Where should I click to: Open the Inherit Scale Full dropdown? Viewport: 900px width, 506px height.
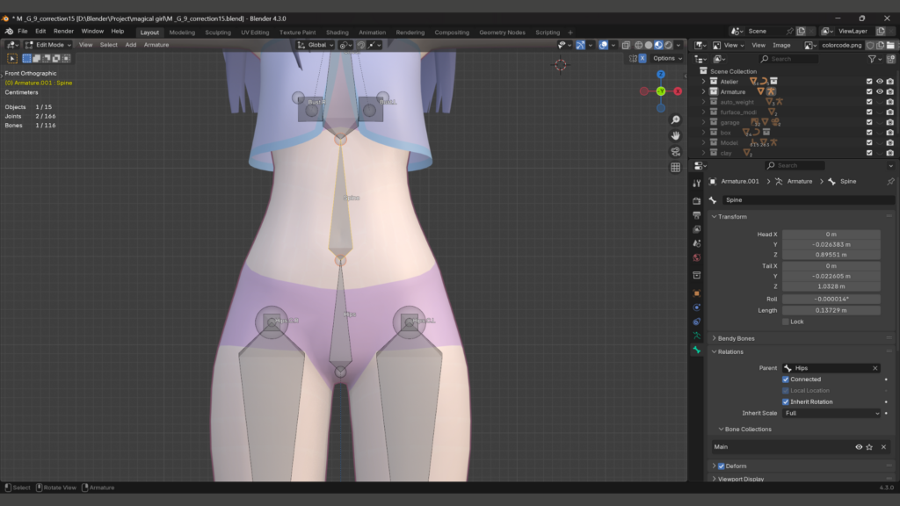click(831, 413)
